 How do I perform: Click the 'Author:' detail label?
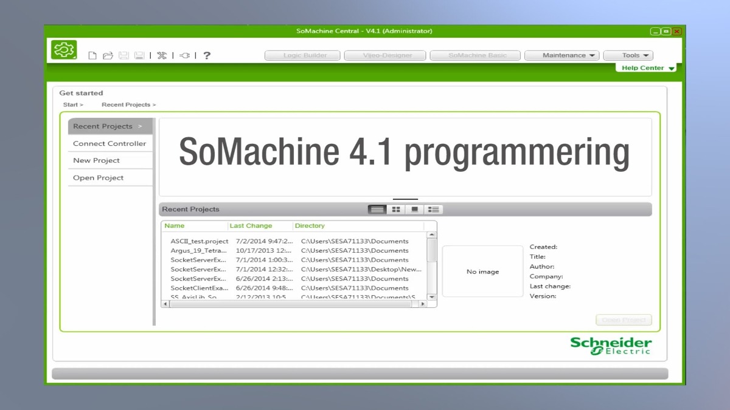coord(542,267)
